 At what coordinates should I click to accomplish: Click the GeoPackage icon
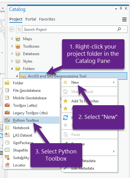(7, 143)
